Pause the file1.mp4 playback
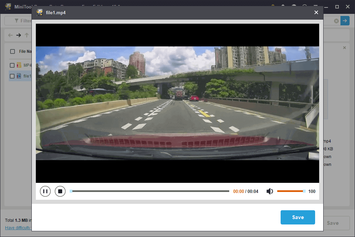The height and width of the screenshot is (237, 355). [x=45, y=191]
